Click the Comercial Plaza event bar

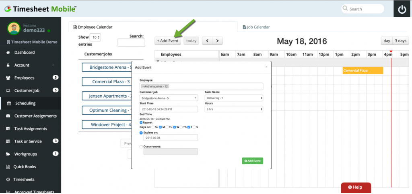point(363,71)
